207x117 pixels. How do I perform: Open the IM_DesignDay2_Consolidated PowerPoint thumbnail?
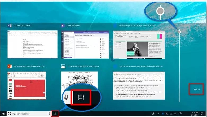pyautogui.click(x=33, y=85)
